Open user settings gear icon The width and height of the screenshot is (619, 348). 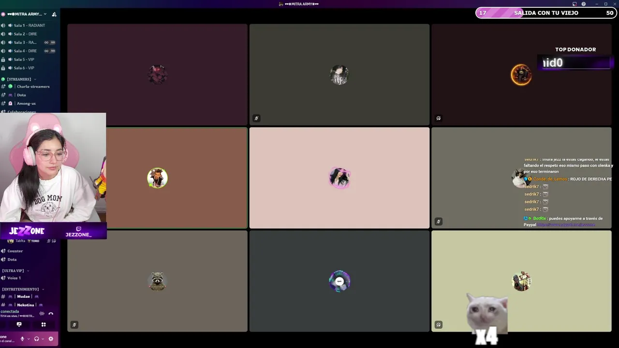pyautogui.click(x=51, y=339)
